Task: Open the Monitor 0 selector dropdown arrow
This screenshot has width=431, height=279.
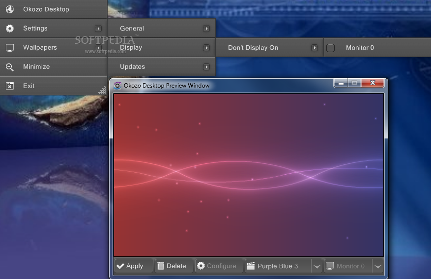Action: point(378,266)
